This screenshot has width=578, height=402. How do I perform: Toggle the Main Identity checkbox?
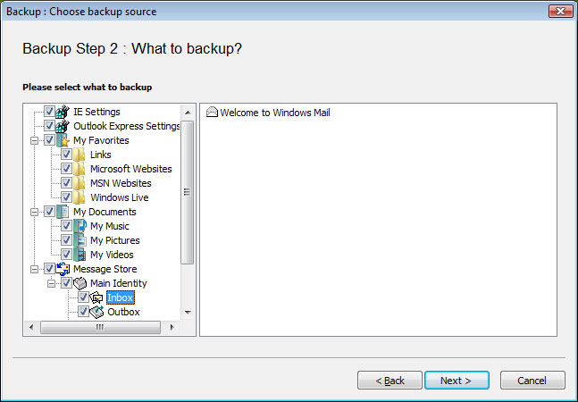(66, 283)
